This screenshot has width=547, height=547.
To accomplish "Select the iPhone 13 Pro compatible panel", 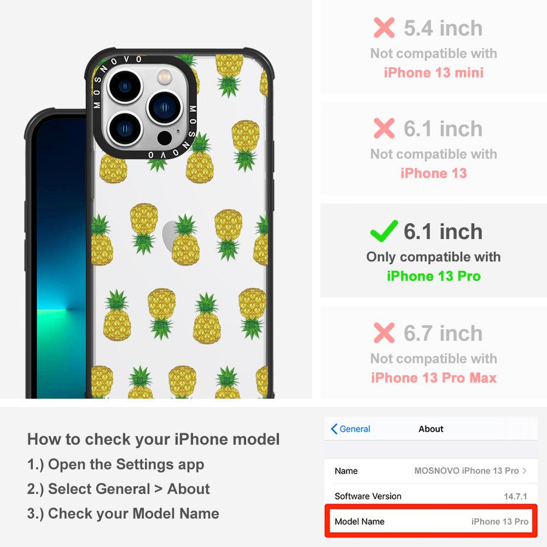I will point(433,251).
